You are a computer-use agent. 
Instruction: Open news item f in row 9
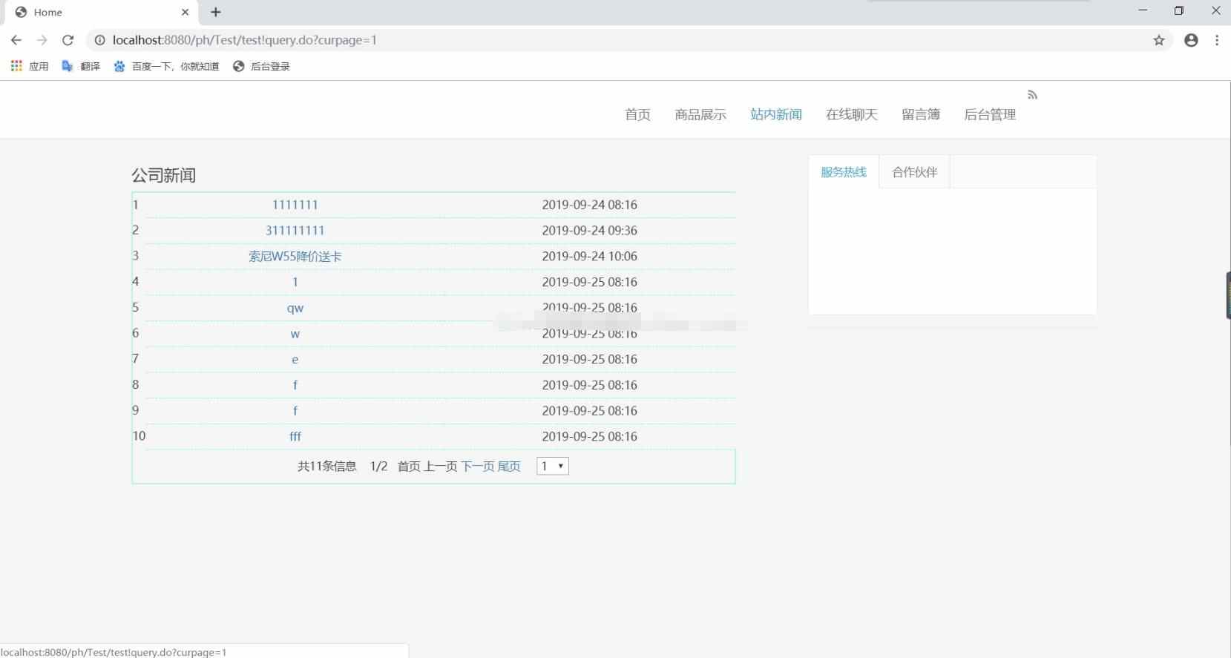tap(295, 410)
